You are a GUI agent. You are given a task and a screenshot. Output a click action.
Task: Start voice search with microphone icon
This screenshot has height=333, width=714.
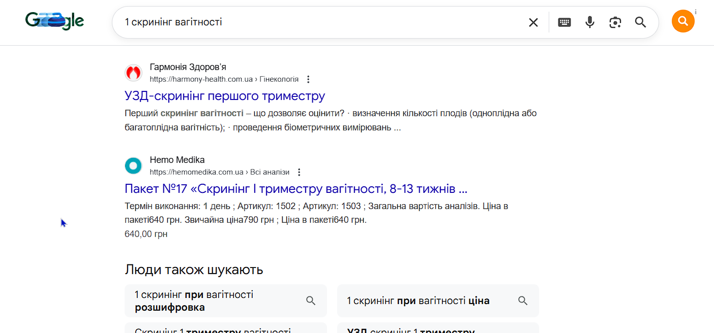click(x=590, y=22)
